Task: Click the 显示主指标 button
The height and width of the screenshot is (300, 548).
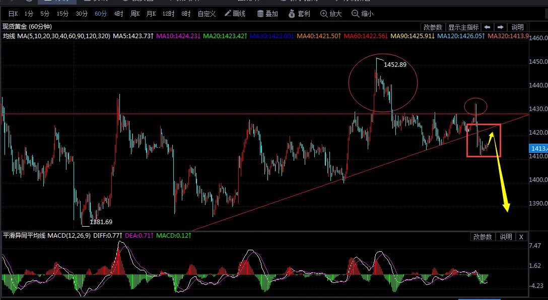Action: coord(463,27)
